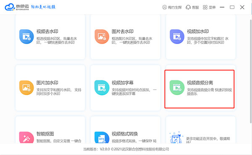Click the version text 当前版本 V2.0.0
The height and width of the screenshot is (155, 252).
click(126, 149)
